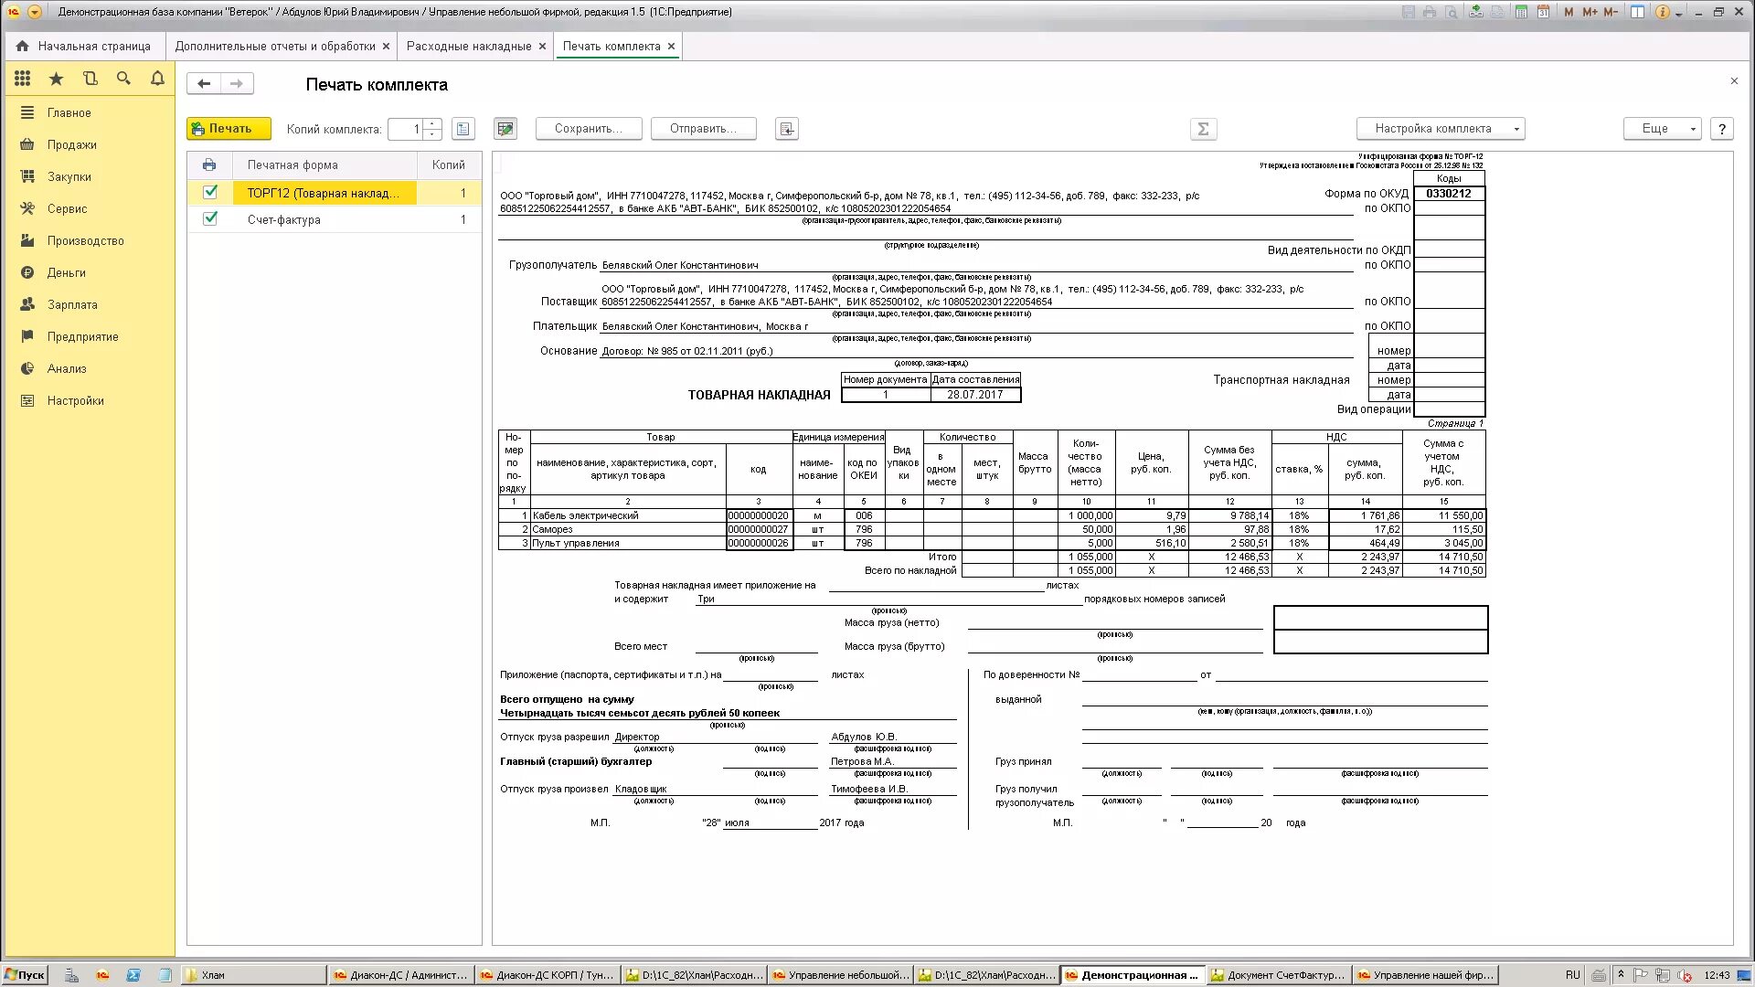Image resolution: width=1755 pixels, height=987 pixels.
Task: Close the form with X at right
Action: (x=1734, y=81)
